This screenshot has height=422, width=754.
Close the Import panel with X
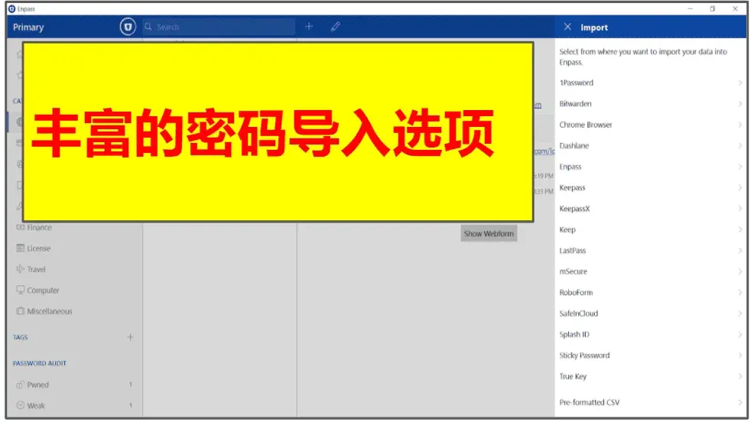point(567,27)
